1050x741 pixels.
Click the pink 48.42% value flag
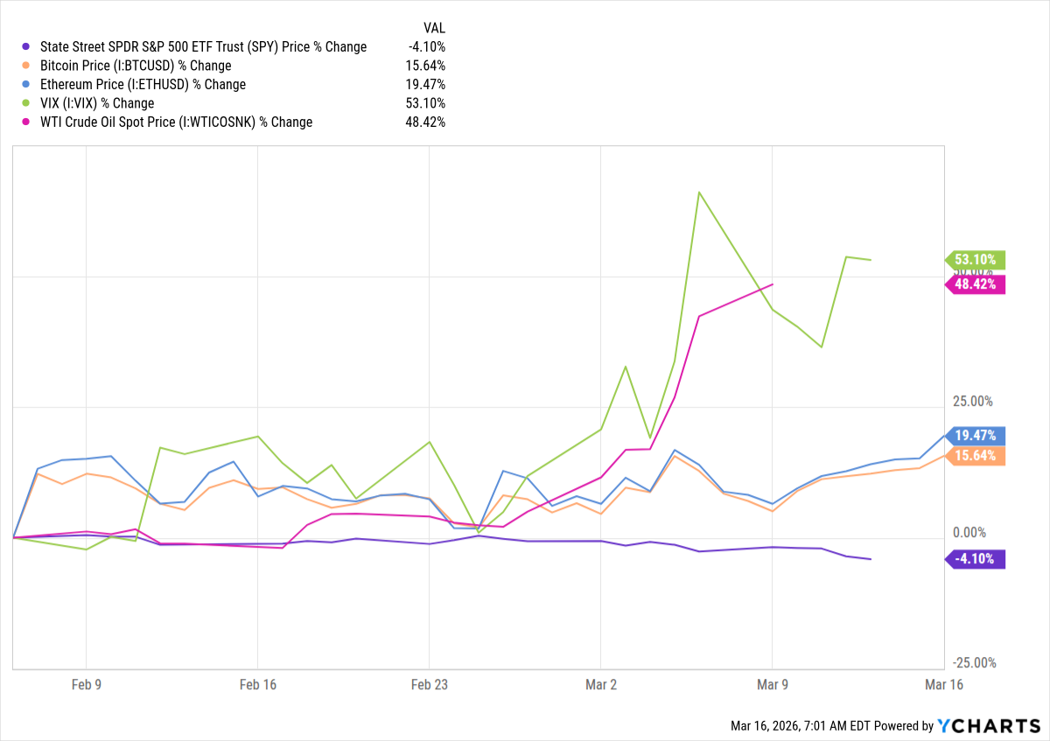coord(976,284)
